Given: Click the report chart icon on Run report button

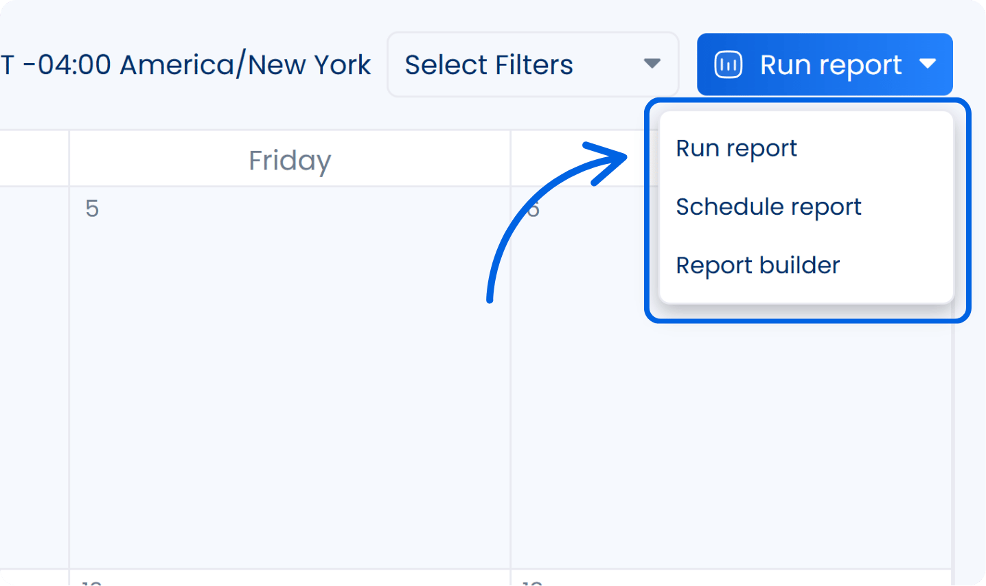Looking at the screenshot, I should pyautogui.click(x=728, y=65).
